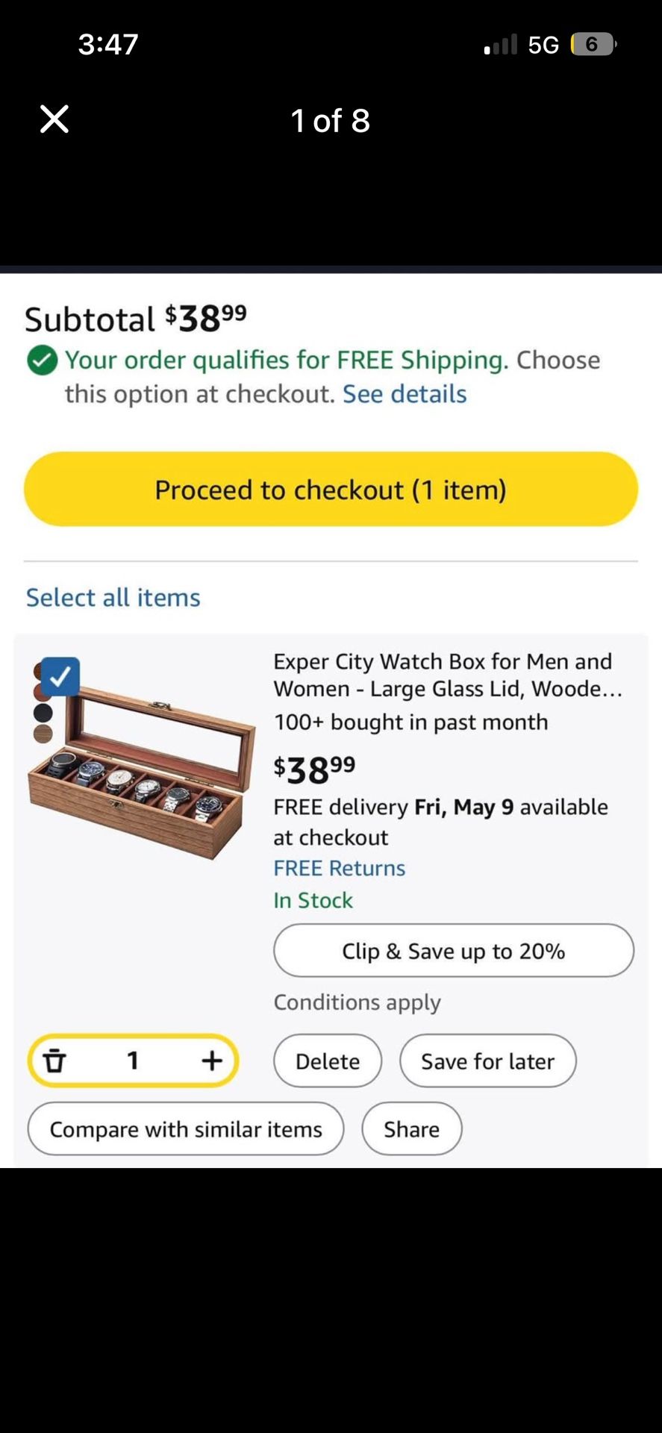Viewport: 662px width, 1433px height.
Task: Open the FREE Returns page
Action: pyautogui.click(x=339, y=868)
